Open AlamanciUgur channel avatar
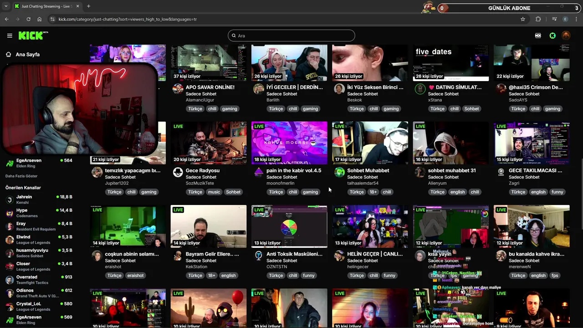This screenshot has width=583, height=328. click(x=178, y=88)
